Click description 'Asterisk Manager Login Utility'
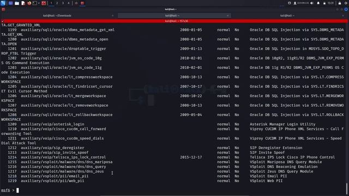 [x=282, y=124]
